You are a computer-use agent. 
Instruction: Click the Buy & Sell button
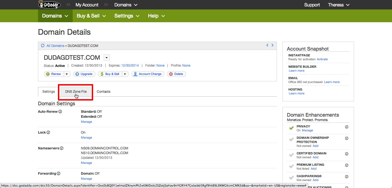110,74
